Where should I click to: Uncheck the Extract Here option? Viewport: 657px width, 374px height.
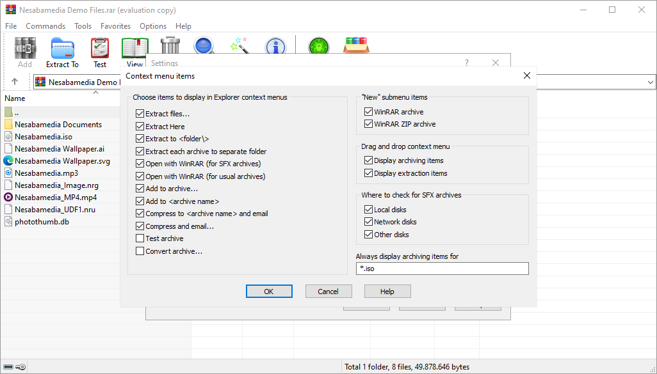point(140,127)
